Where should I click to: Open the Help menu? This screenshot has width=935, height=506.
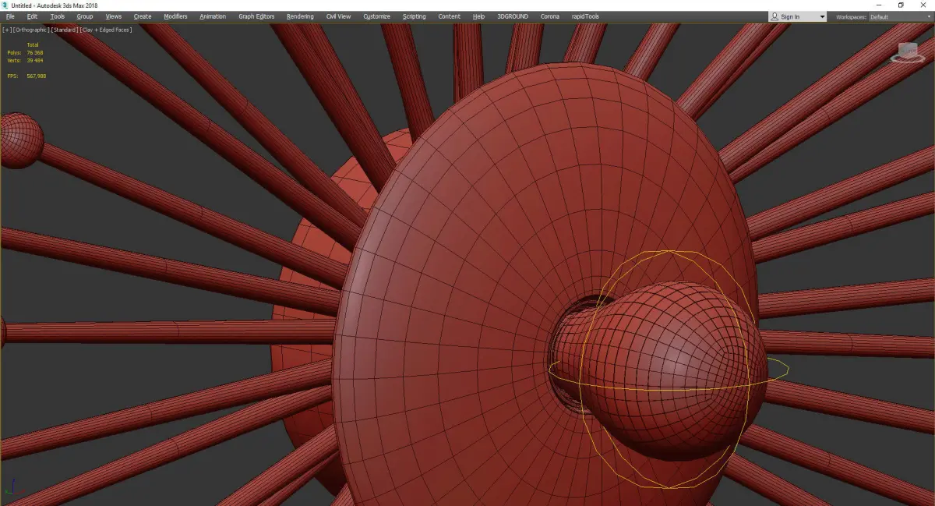(478, 16)
